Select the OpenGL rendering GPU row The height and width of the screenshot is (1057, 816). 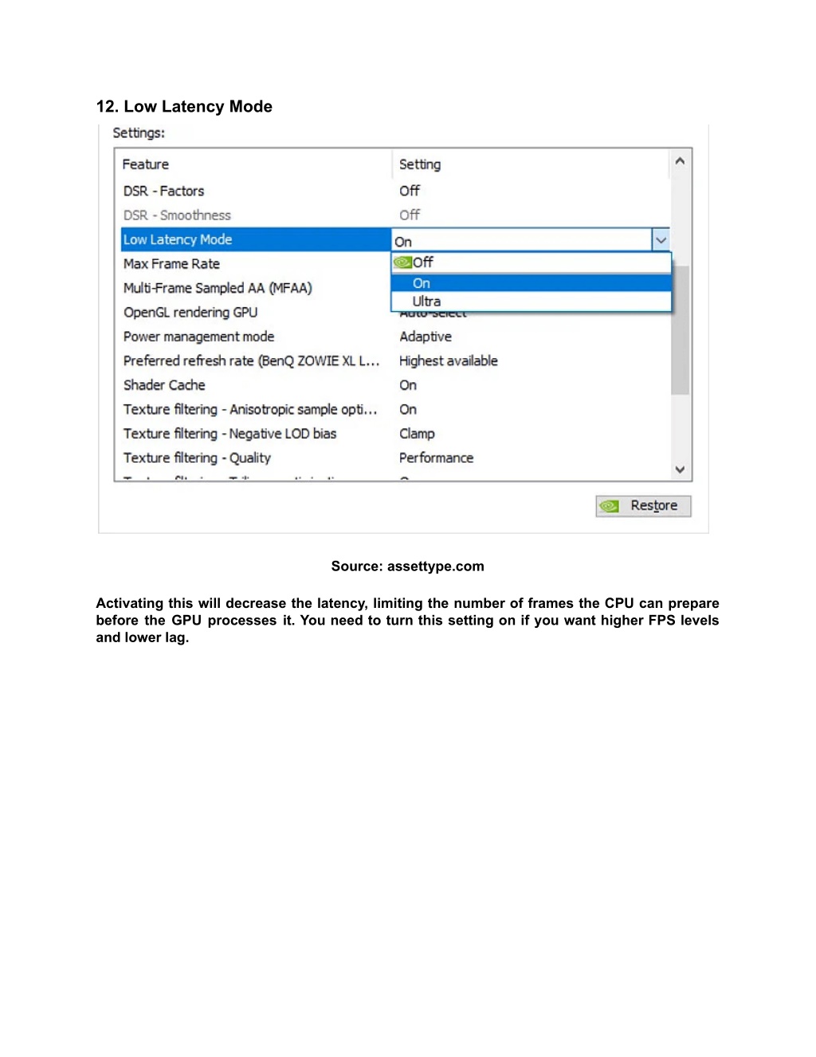click(256, 313)
